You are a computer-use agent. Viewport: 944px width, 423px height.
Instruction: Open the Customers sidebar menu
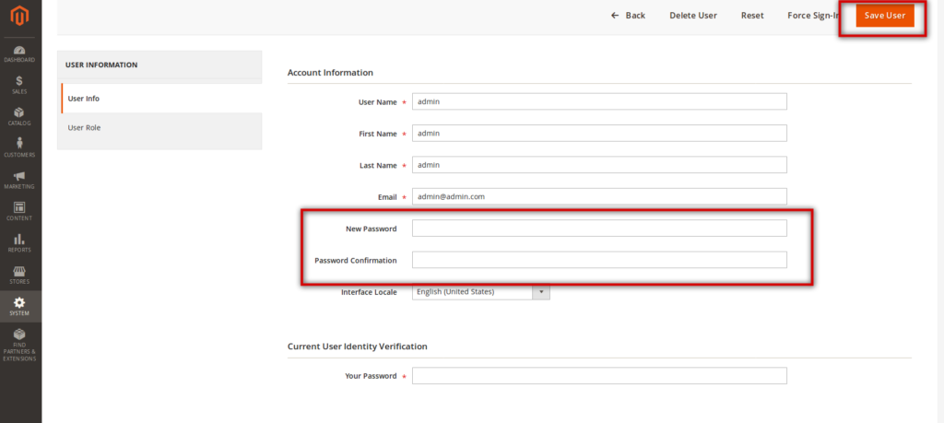[x=19, y=148]
